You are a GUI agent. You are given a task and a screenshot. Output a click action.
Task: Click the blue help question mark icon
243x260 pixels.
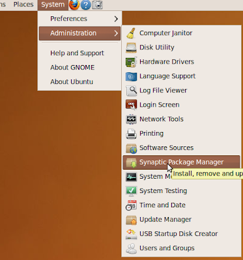86,5
